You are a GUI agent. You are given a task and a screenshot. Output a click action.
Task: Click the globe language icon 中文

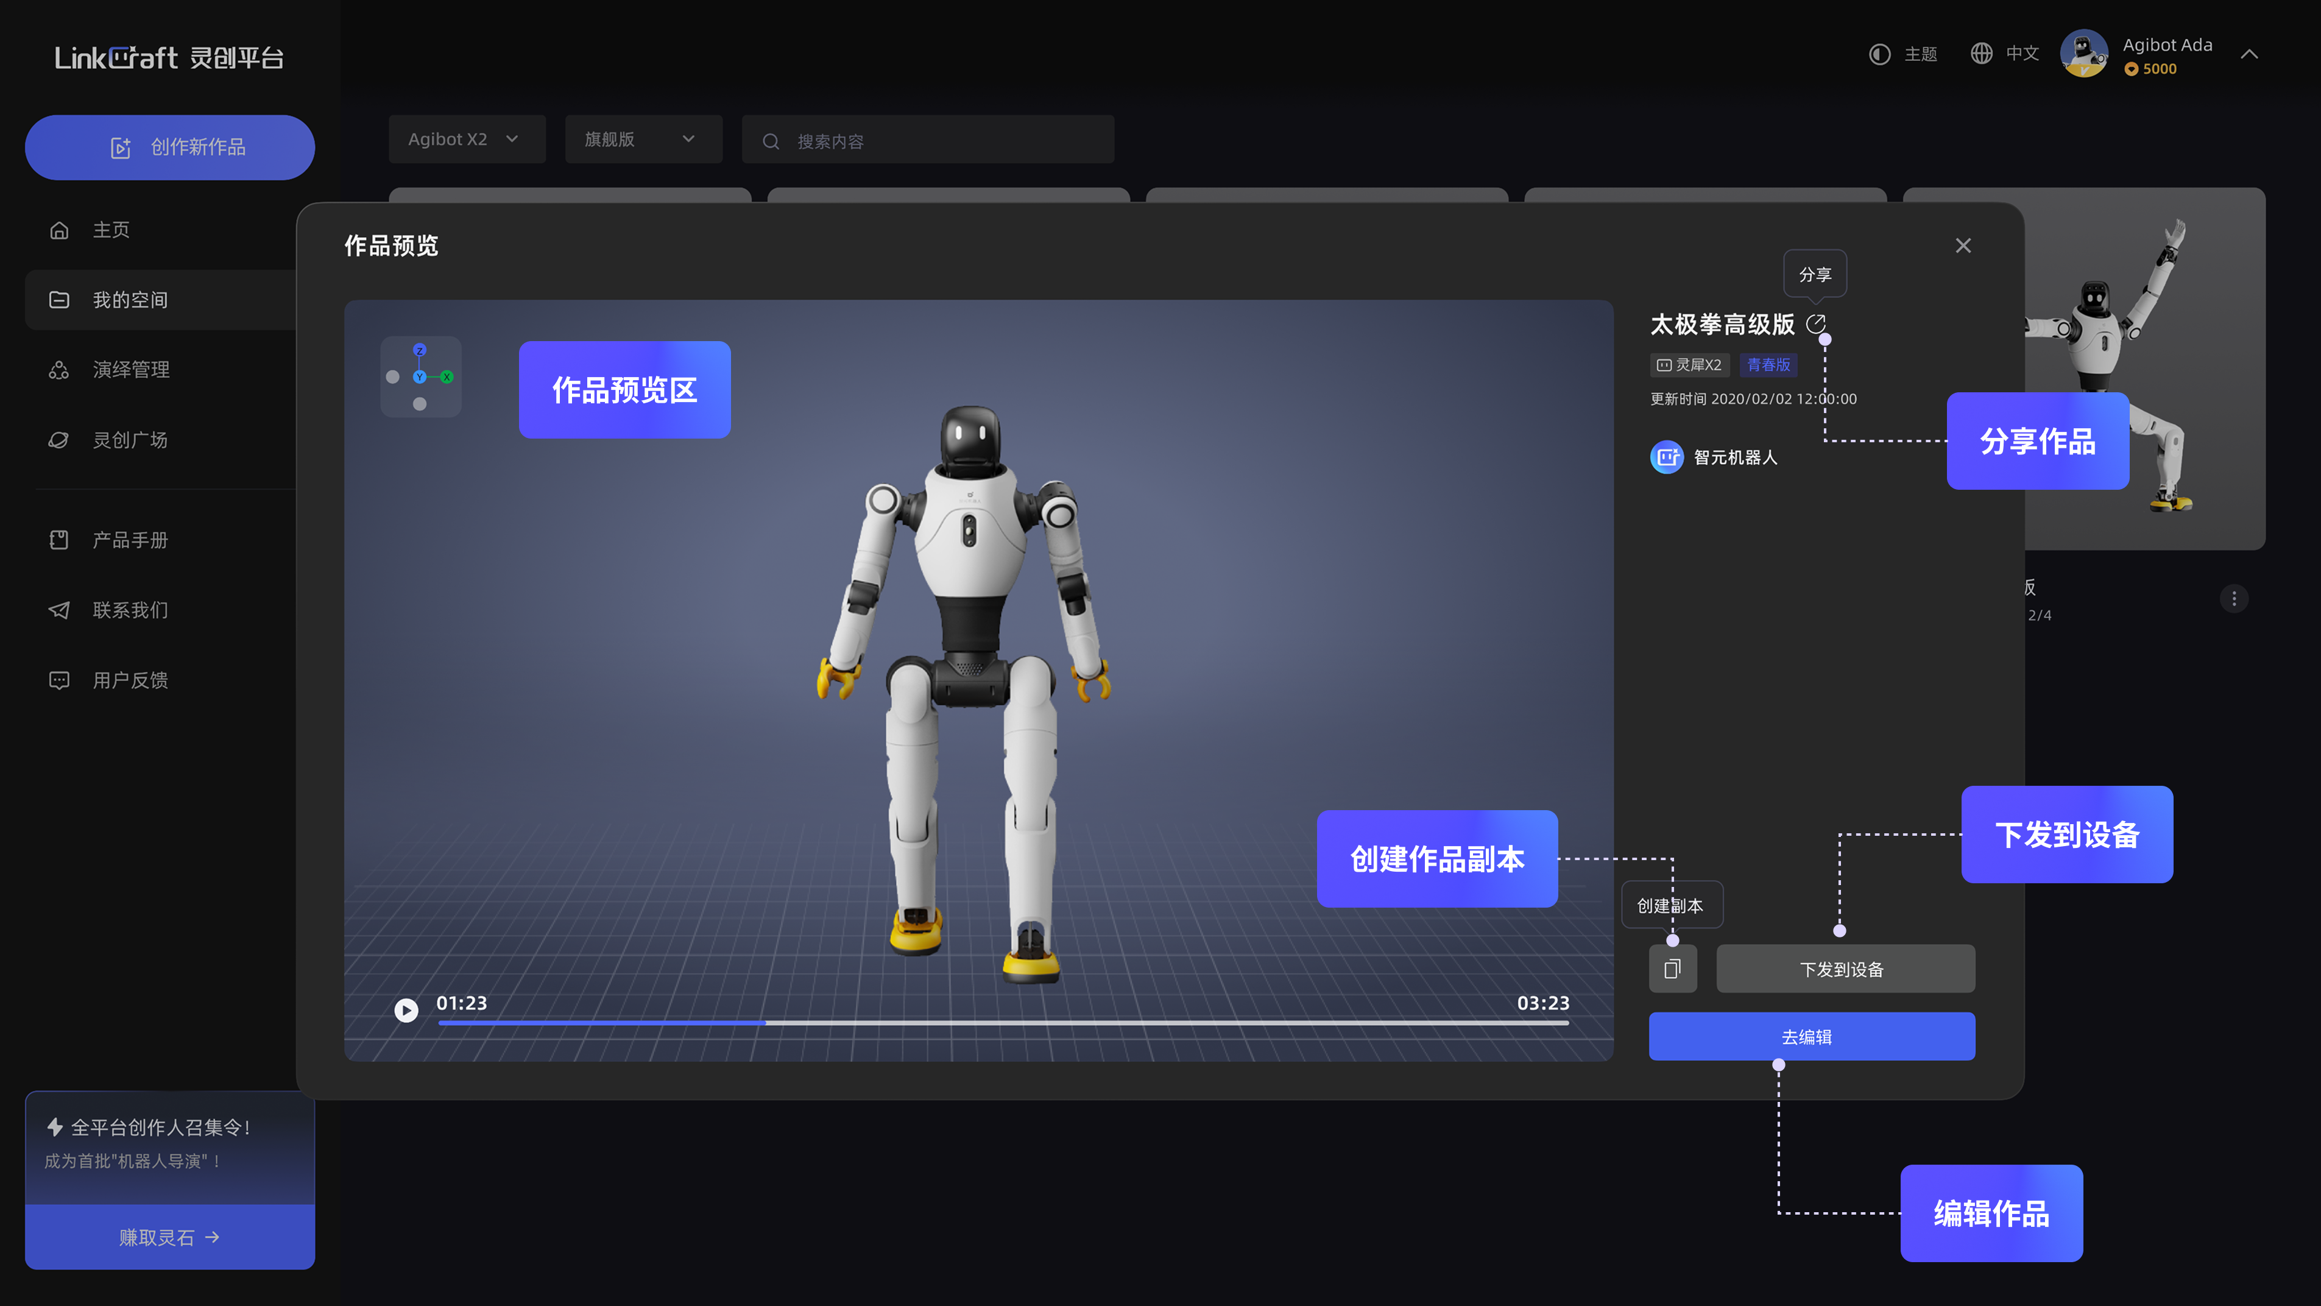(1981, 54)
